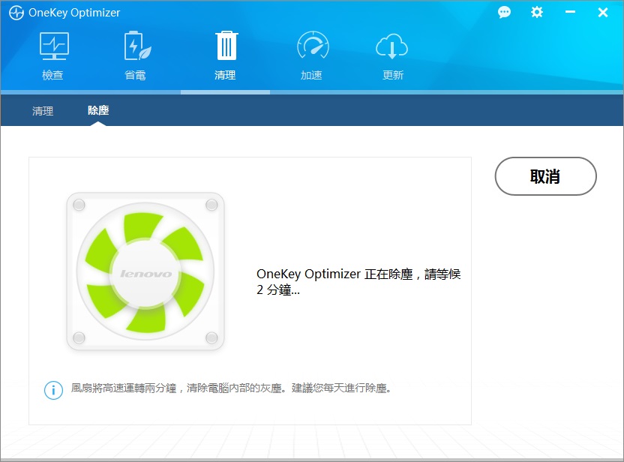This screenshot has width=624, height=462.
Task: Open the 更新 cloud download section
Action: 392,56
